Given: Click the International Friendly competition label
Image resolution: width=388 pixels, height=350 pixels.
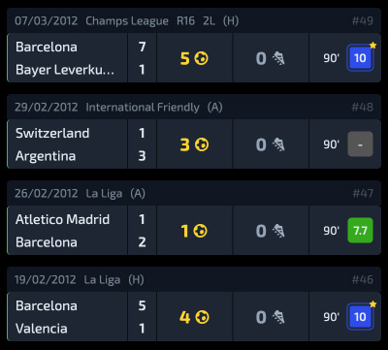Looking at the screenshot, I should [x=143, y=108].
